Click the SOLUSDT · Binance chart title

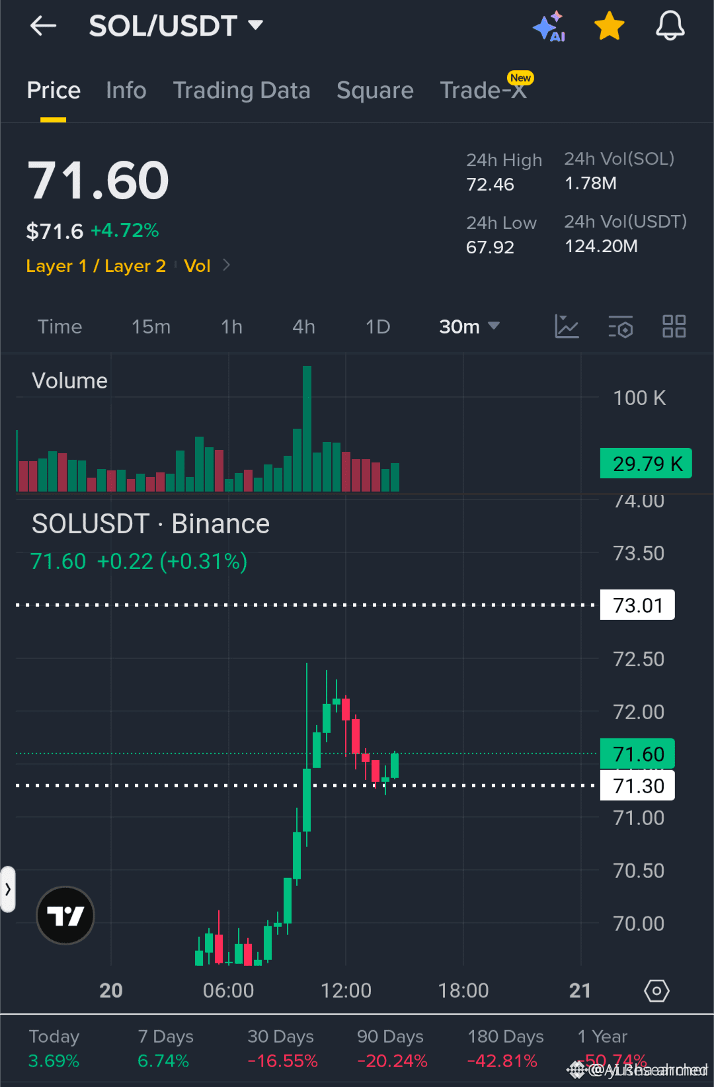[x=151, y=524]
